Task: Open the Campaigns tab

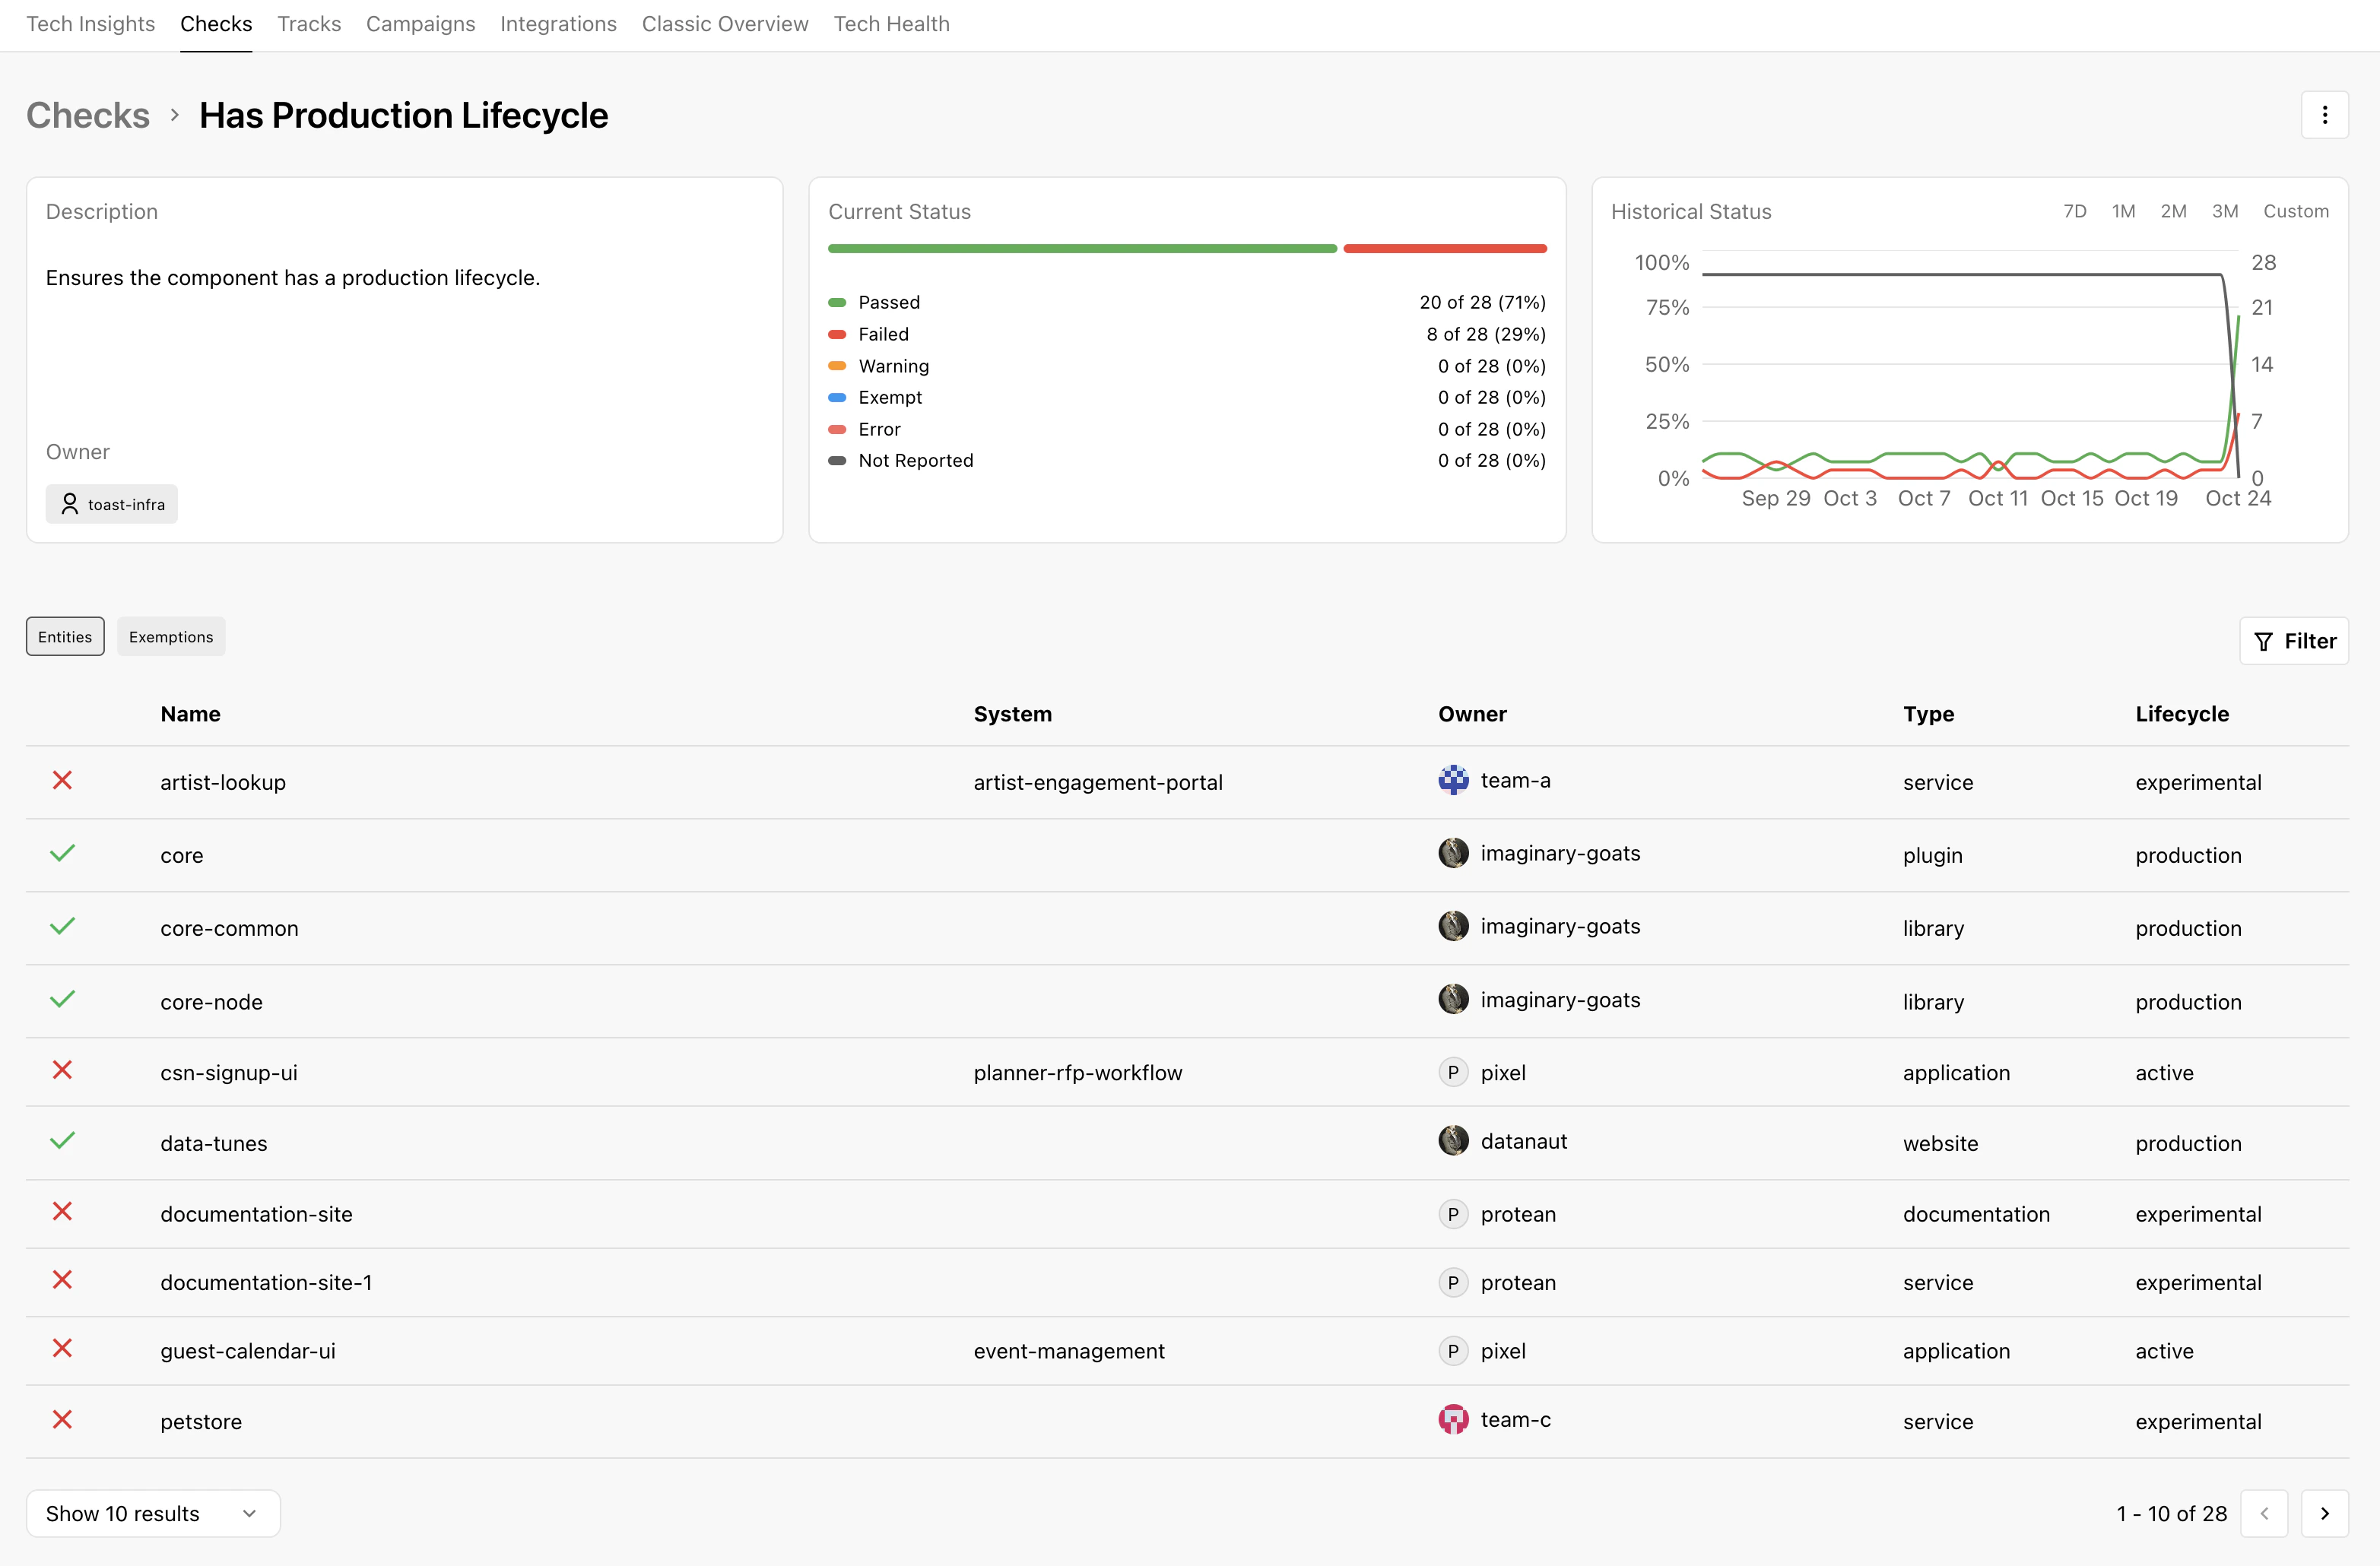Action: click(420, 24)
